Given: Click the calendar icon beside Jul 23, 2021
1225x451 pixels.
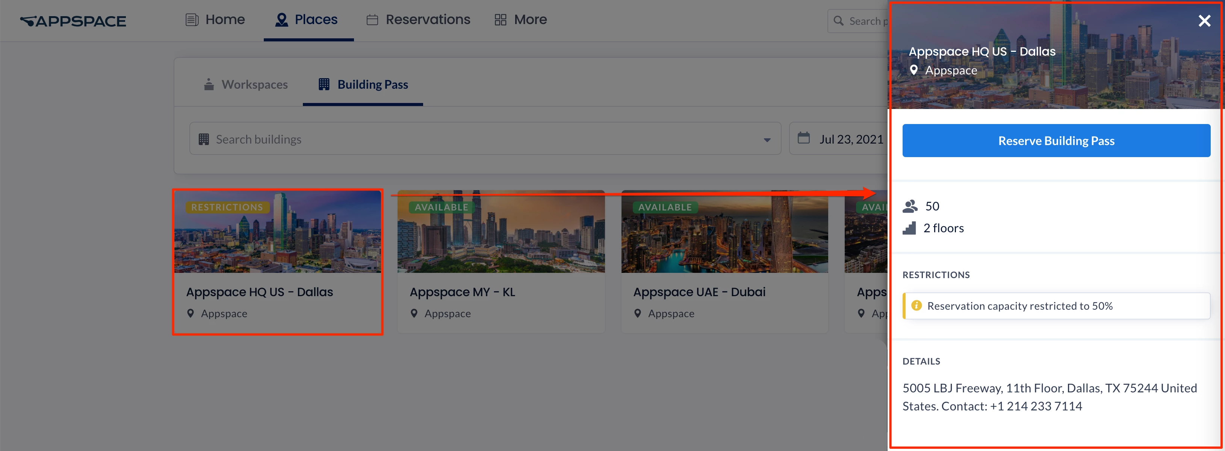Looking at the screenshot, I should pos(803,138).
